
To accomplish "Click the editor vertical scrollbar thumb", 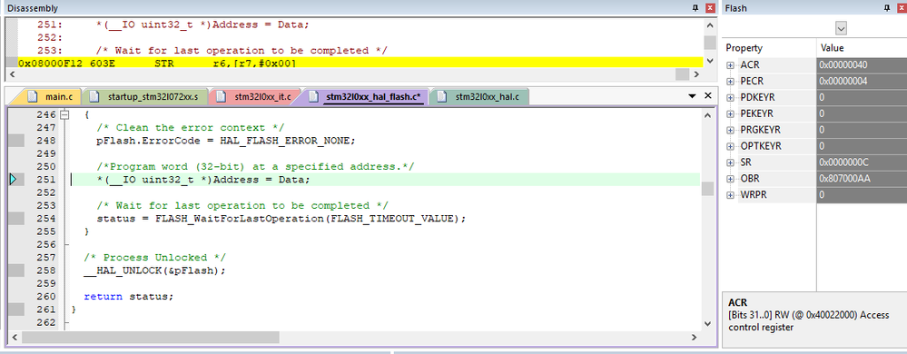I will coord(708,189).
